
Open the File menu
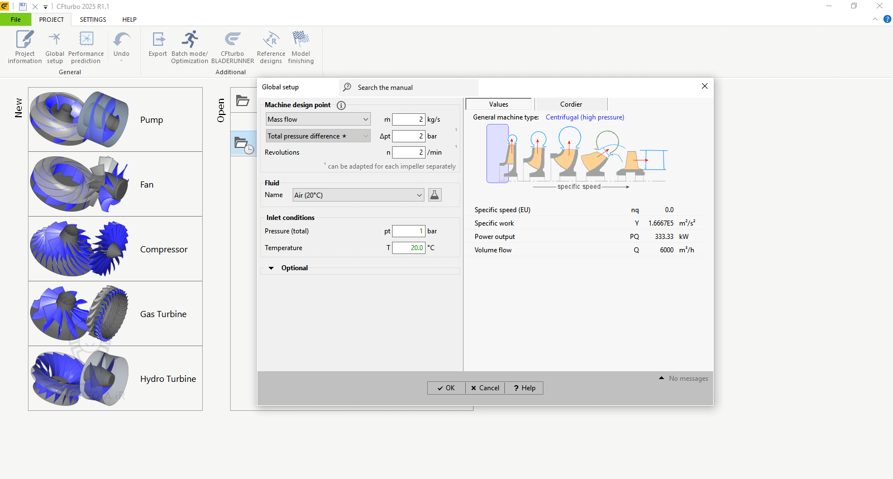(16, 20)
